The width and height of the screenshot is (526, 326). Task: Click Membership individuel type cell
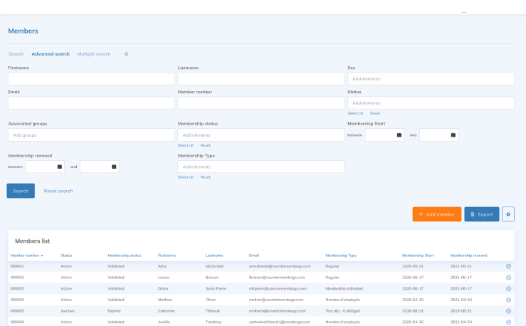tap(344, 288)
